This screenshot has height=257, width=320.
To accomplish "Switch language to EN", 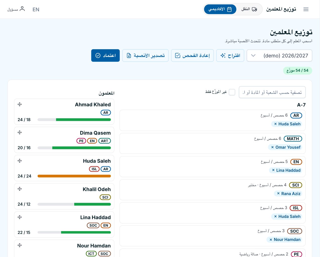I will pyautogui.click(x=36, y=10).
